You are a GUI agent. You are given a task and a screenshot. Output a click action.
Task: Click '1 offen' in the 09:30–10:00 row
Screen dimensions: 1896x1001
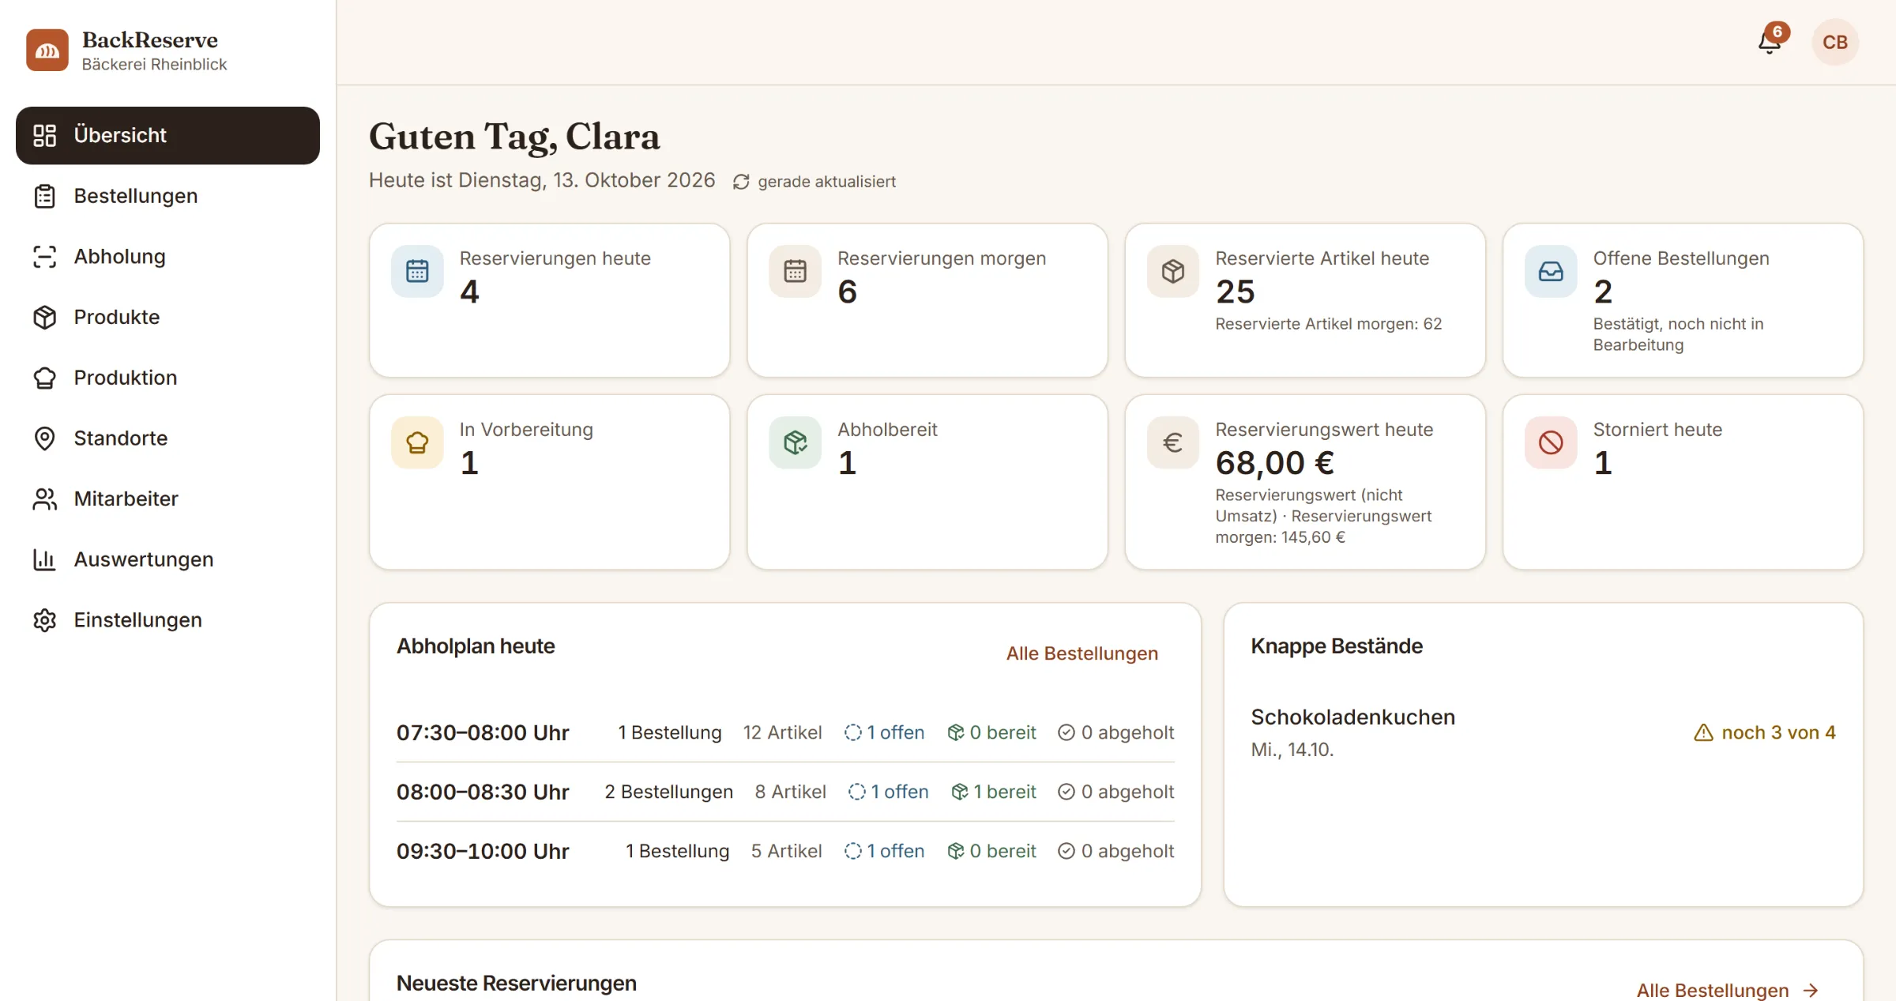(884, 851)
